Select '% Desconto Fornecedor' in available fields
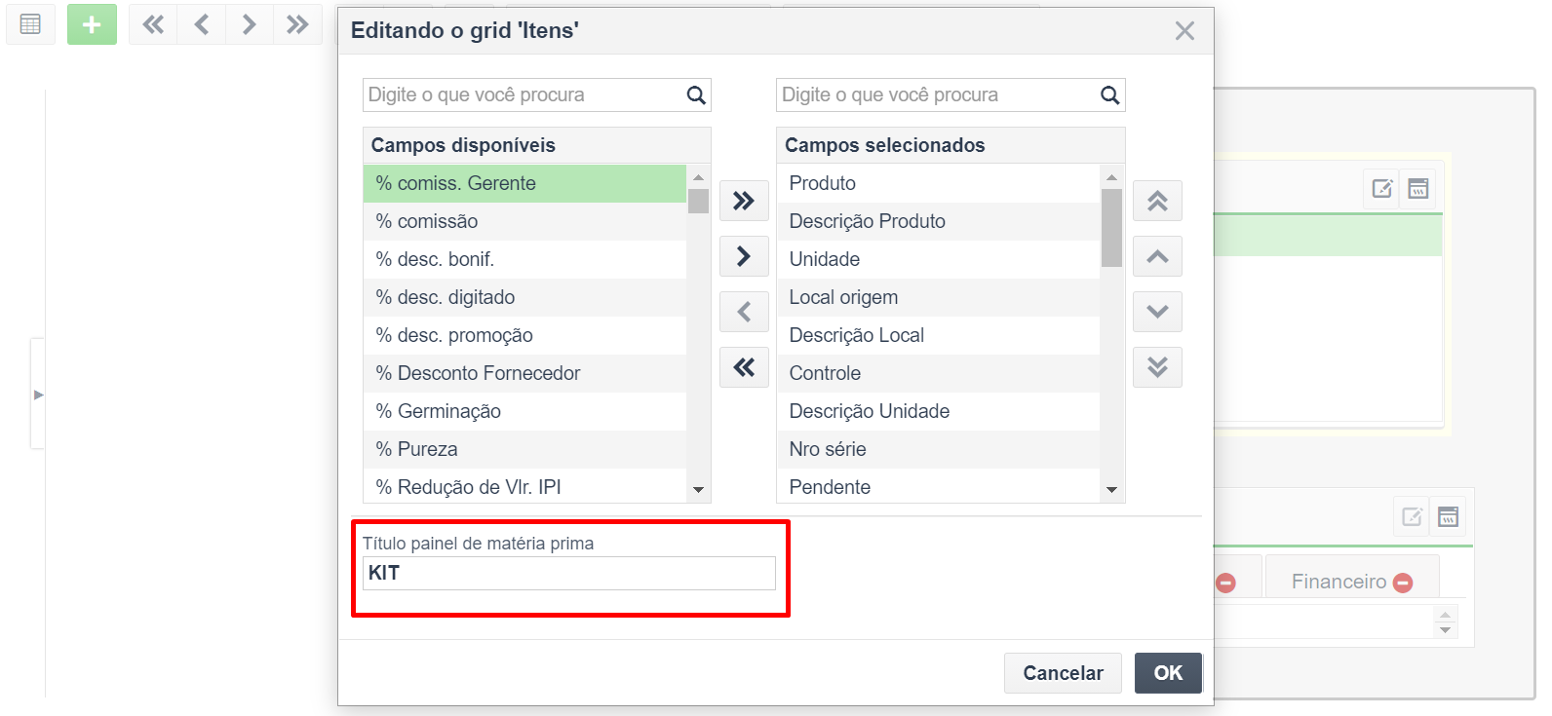The image size is (1552, 716). [524, 373]
